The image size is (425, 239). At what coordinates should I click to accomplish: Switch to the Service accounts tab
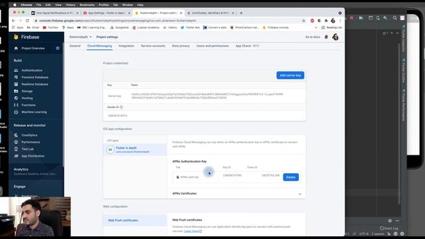click(153, 46)
